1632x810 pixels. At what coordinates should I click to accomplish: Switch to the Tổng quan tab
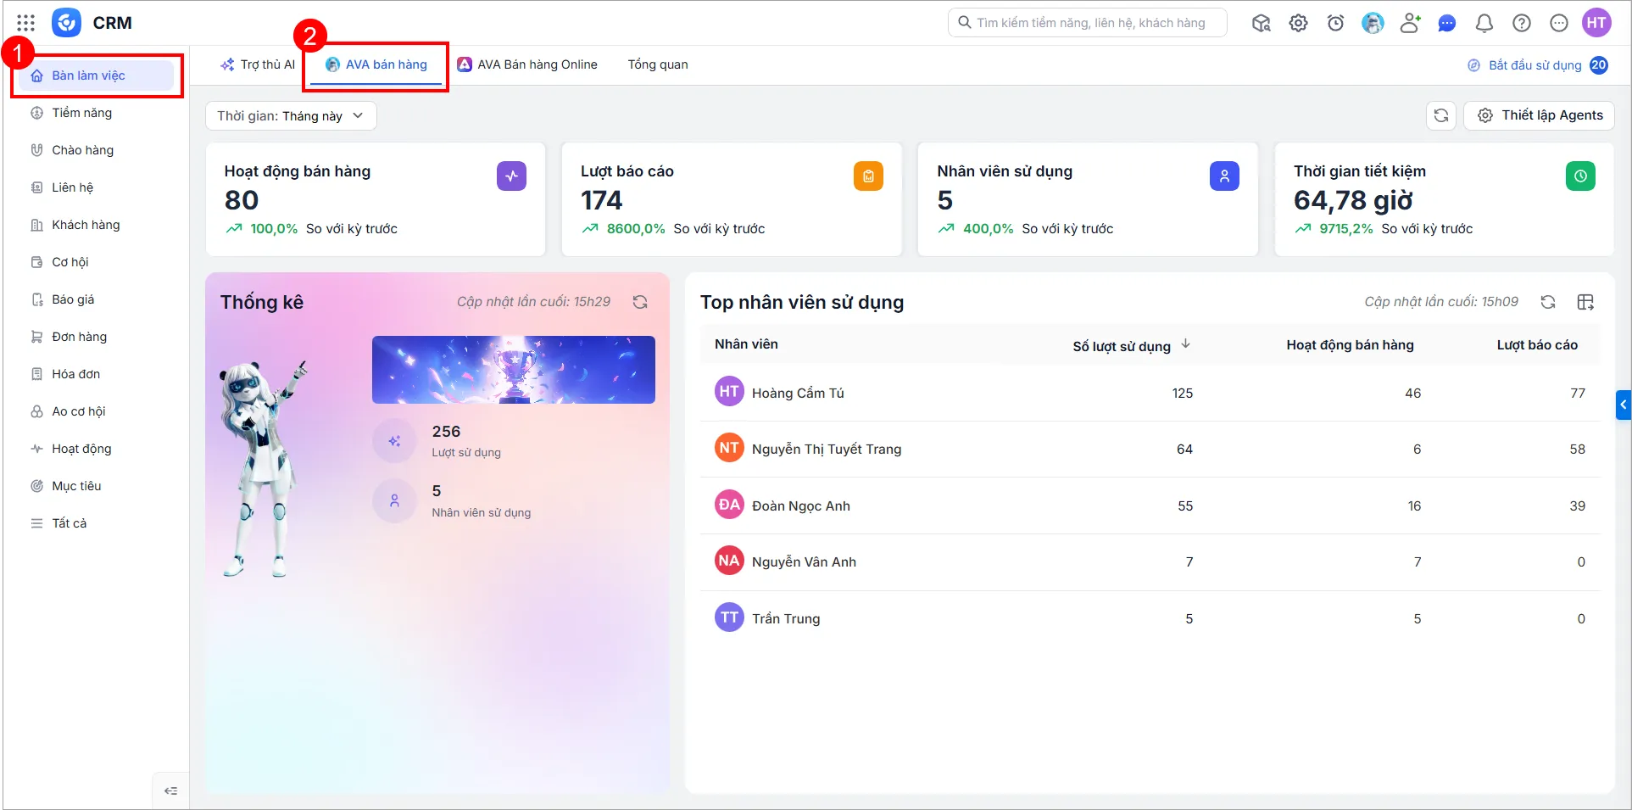point(658,64)
